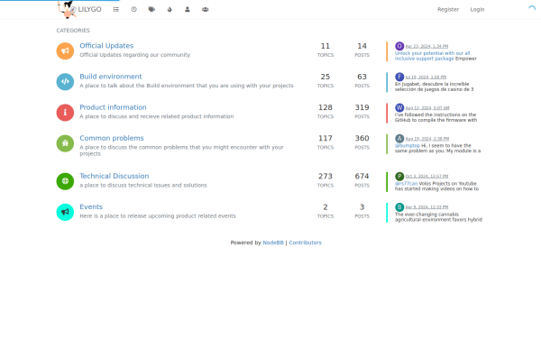Open the Aug 19, 2024 post timestamp
The image size is (541, 338).
point(427,139)
